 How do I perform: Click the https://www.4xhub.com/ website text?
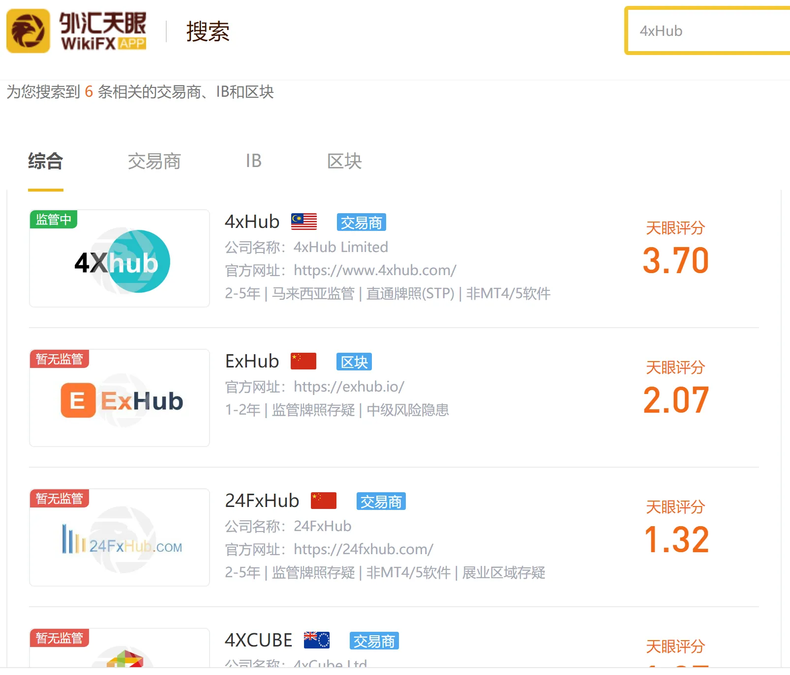click(x=375, y=270)
